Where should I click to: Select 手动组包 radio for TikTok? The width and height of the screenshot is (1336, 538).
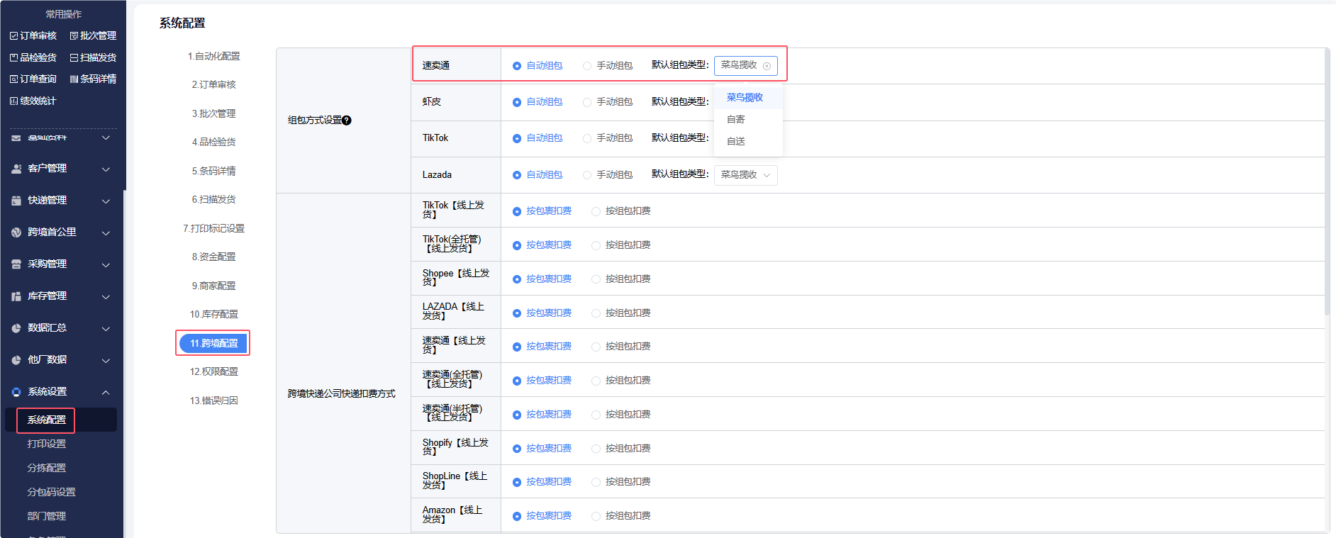pos(587,138)
